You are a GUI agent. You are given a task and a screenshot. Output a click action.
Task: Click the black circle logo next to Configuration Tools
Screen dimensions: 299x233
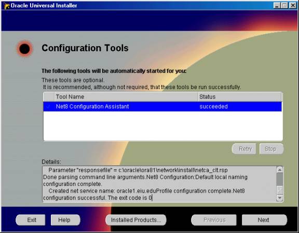pyautogui.click(x=24, y=49)
